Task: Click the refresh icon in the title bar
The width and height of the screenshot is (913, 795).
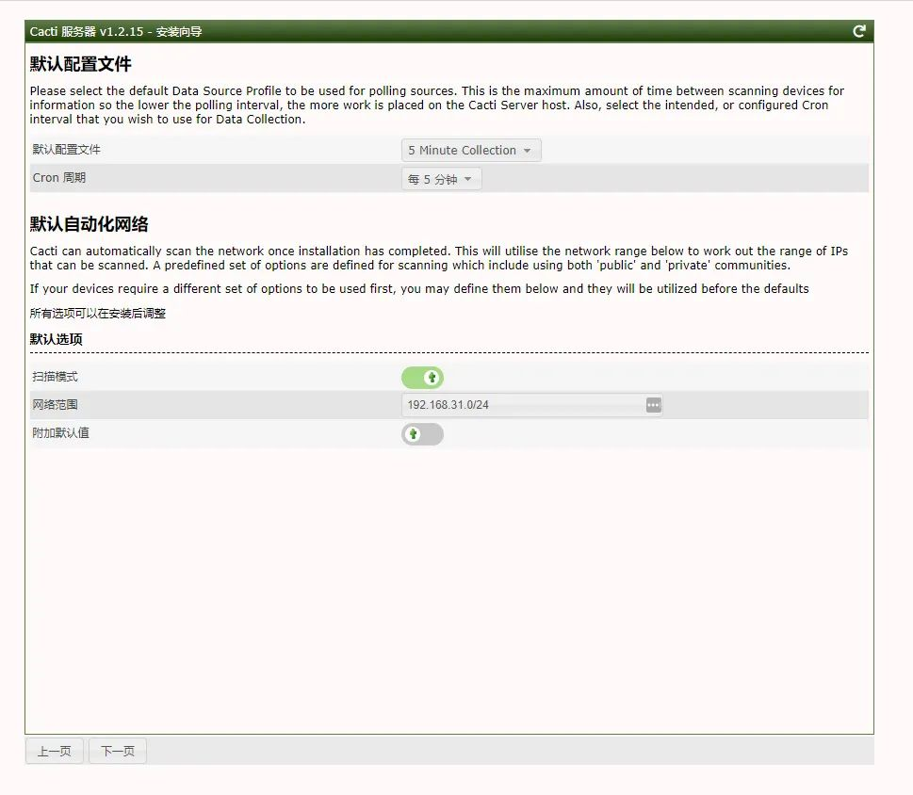Action: (x=859, y=31)
